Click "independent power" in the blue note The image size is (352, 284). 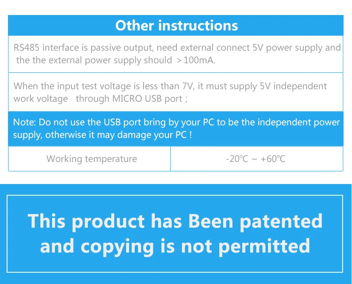pyautogui.click(x=298, y=123)
